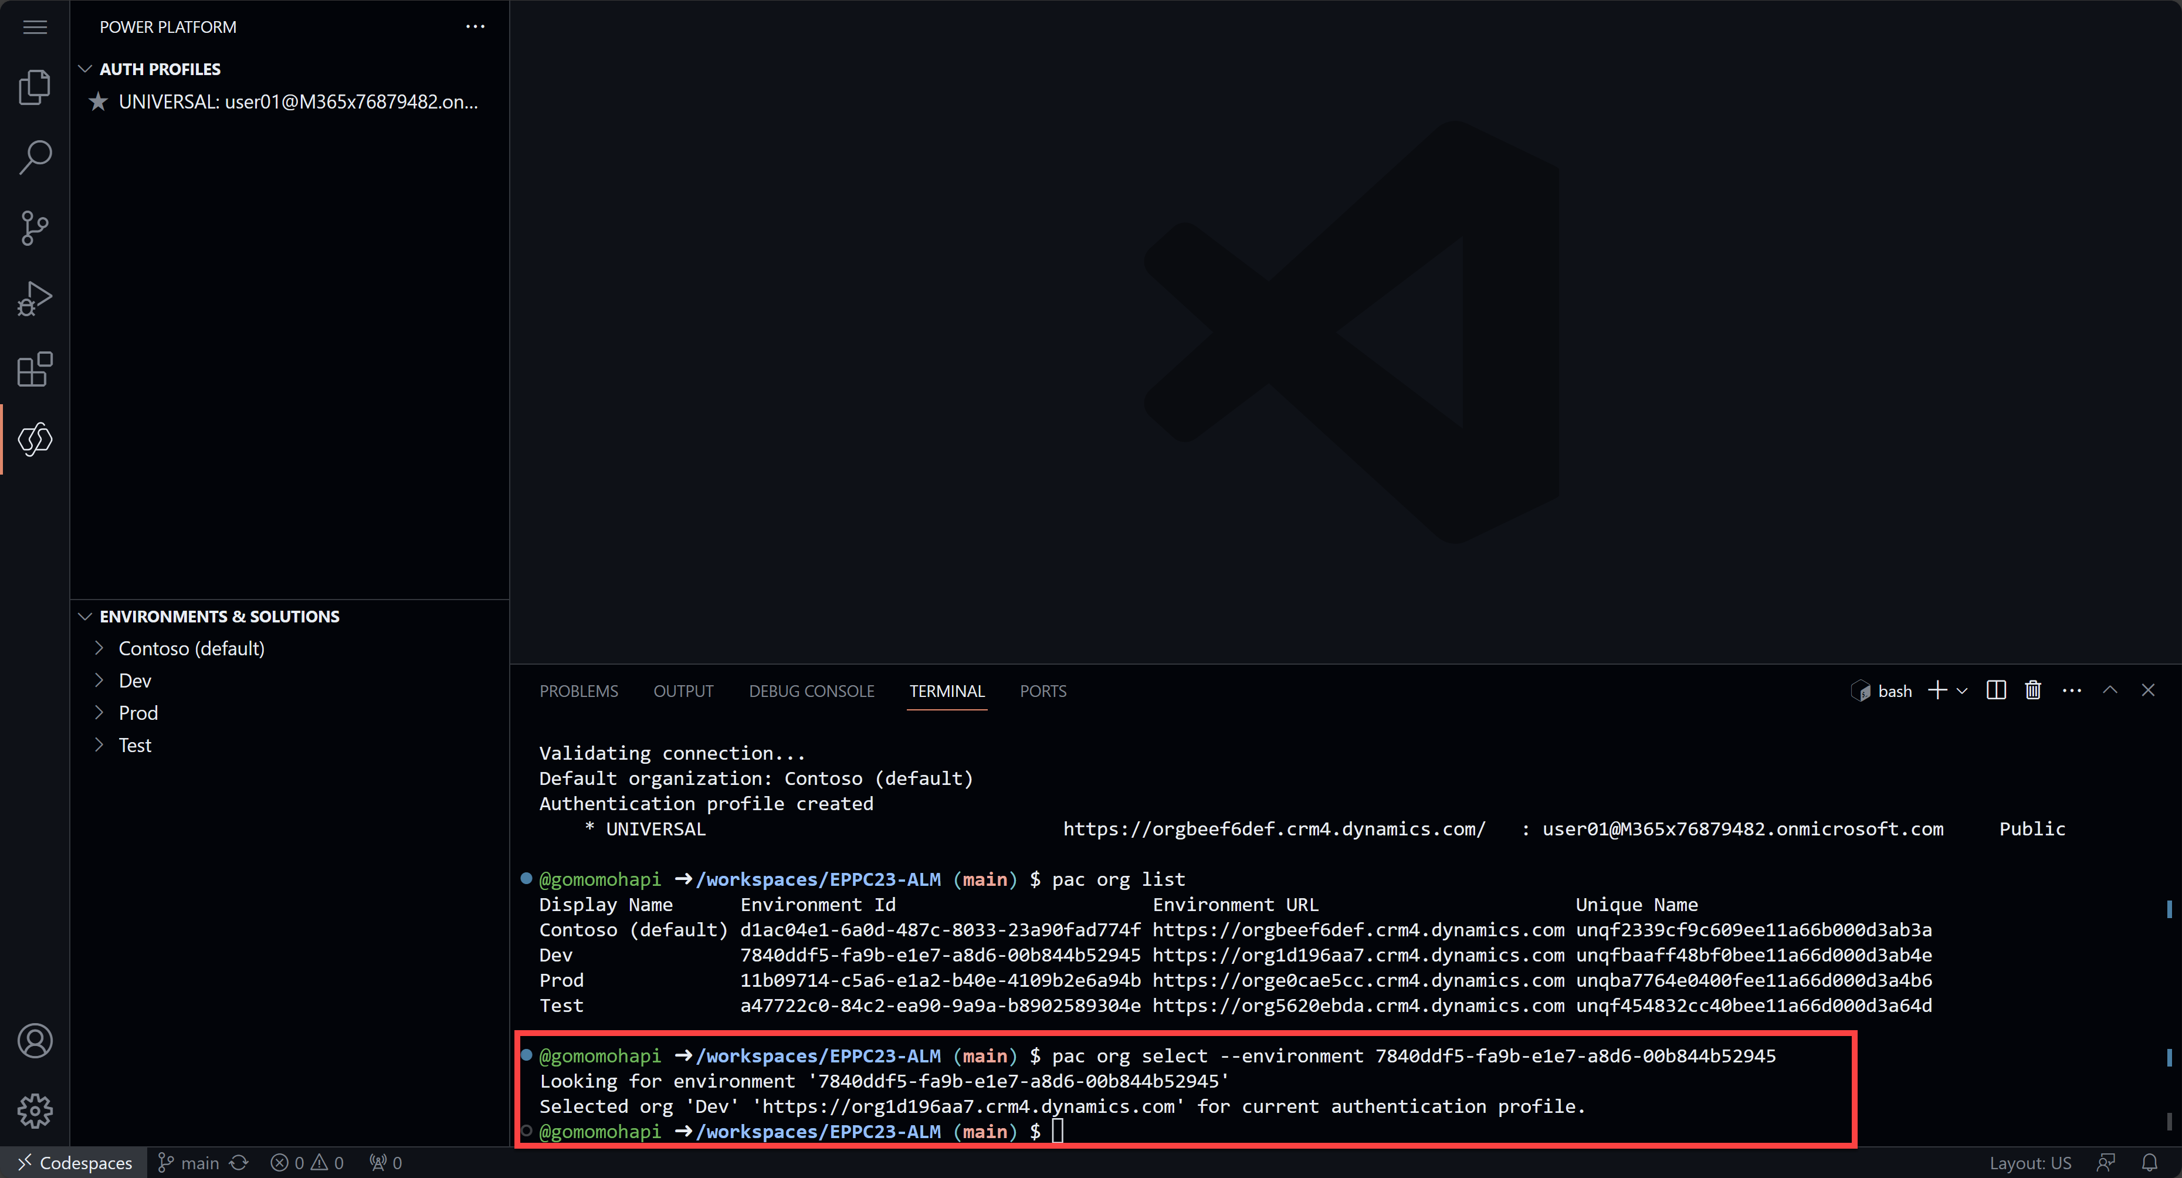The height and width of the screenshot is (1178, 2182).
Task: Open Power Platform panel more actions
Action: 475,27
